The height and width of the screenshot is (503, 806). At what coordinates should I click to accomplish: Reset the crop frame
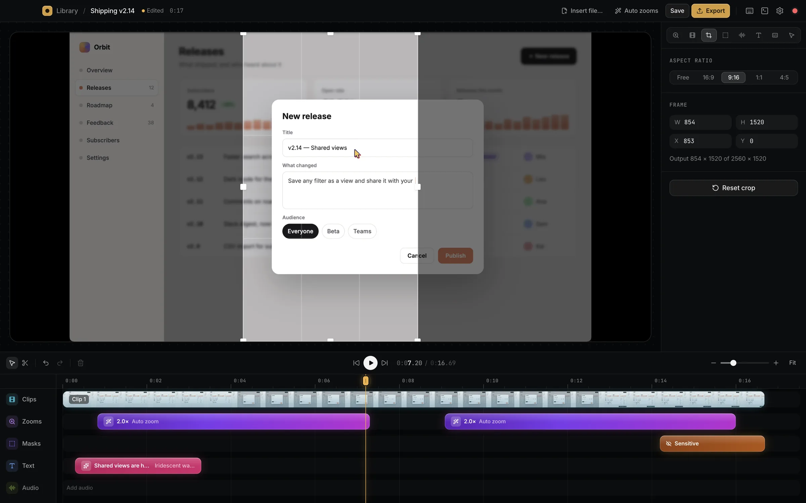733,188
